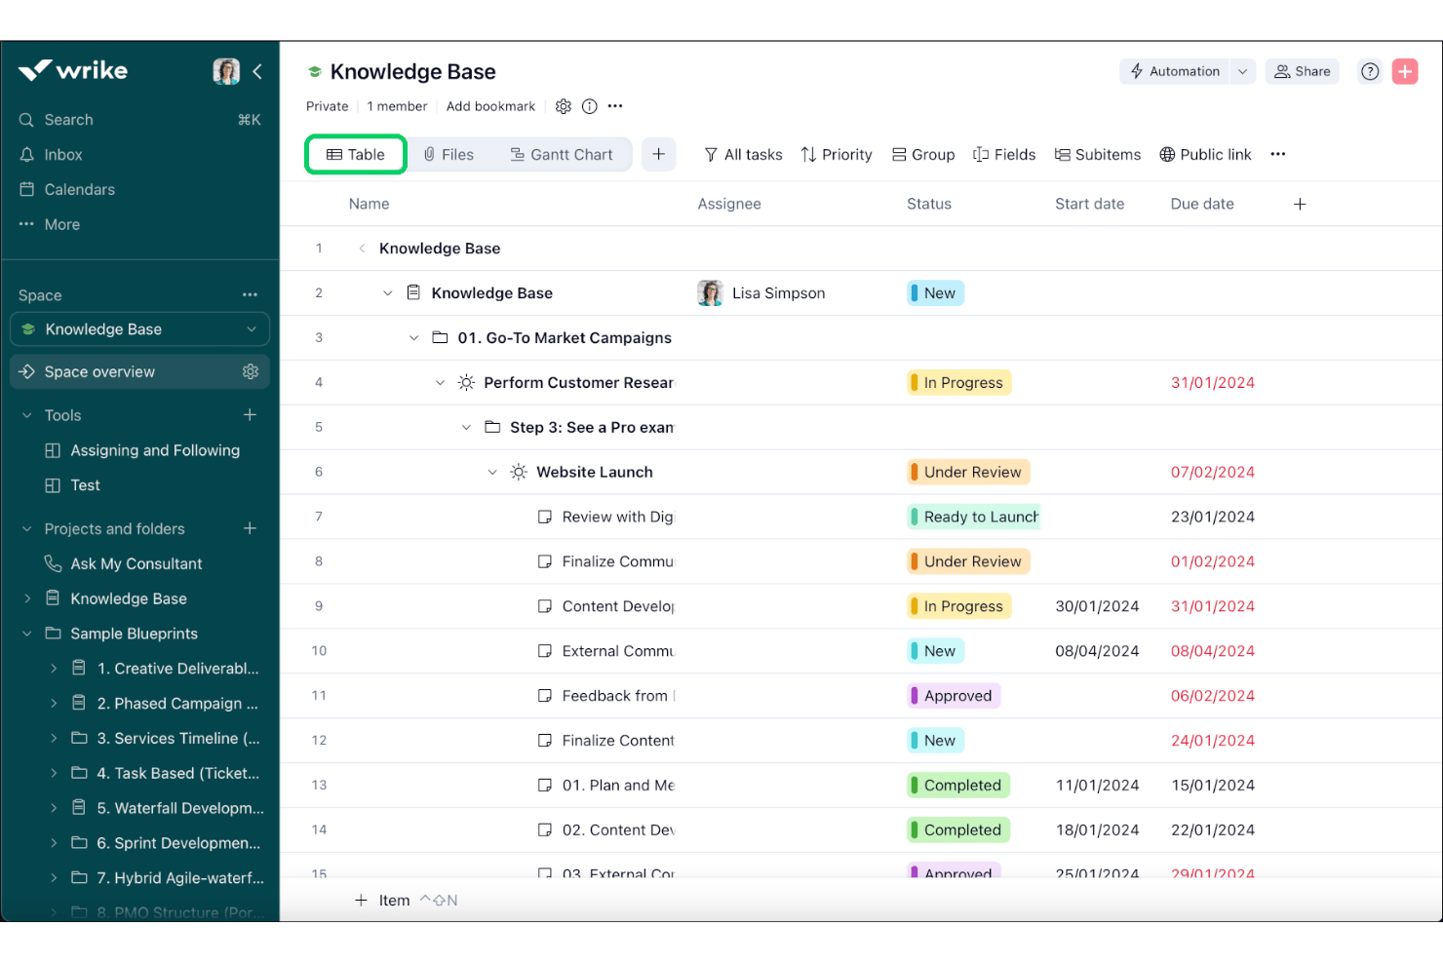Open Assigning and Following tool
This screenshot has width=1443, height=962.
[x=154, y=450]
